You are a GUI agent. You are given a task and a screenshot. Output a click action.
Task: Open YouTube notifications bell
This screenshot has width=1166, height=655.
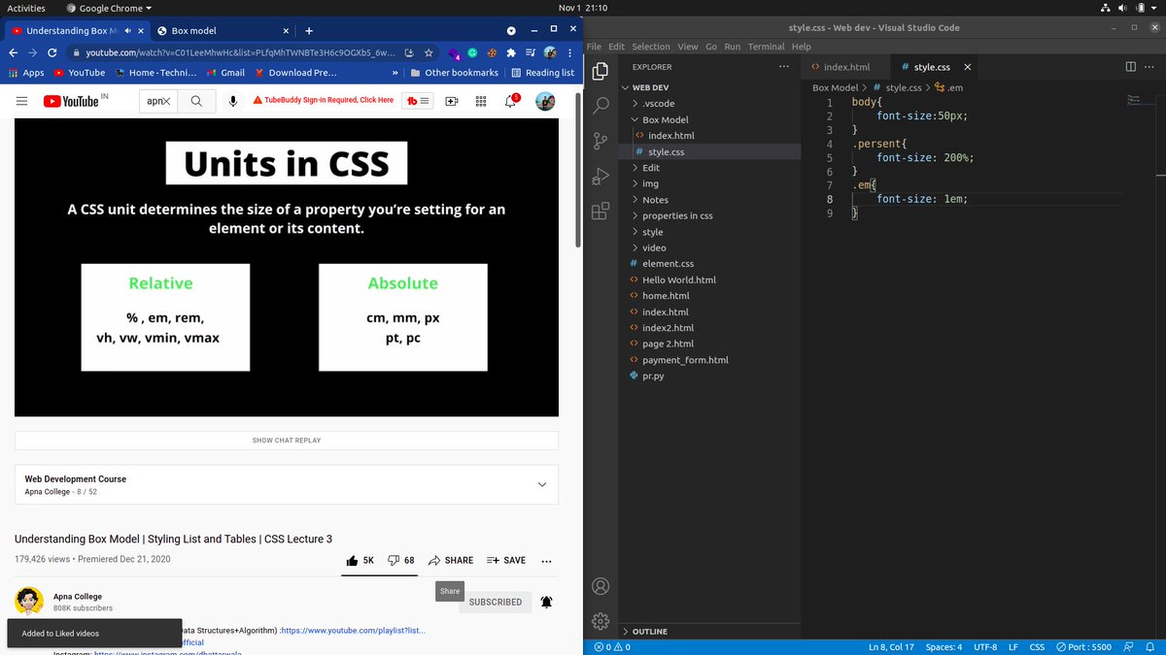[x=511, y=101]
